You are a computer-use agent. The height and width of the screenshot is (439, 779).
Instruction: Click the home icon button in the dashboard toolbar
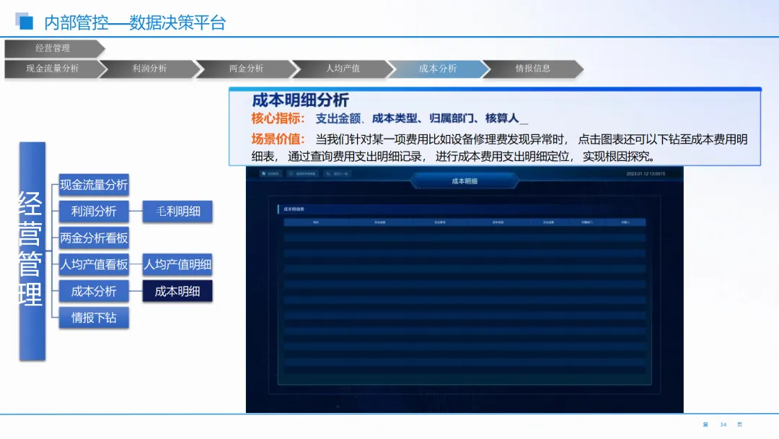(270, 173)
